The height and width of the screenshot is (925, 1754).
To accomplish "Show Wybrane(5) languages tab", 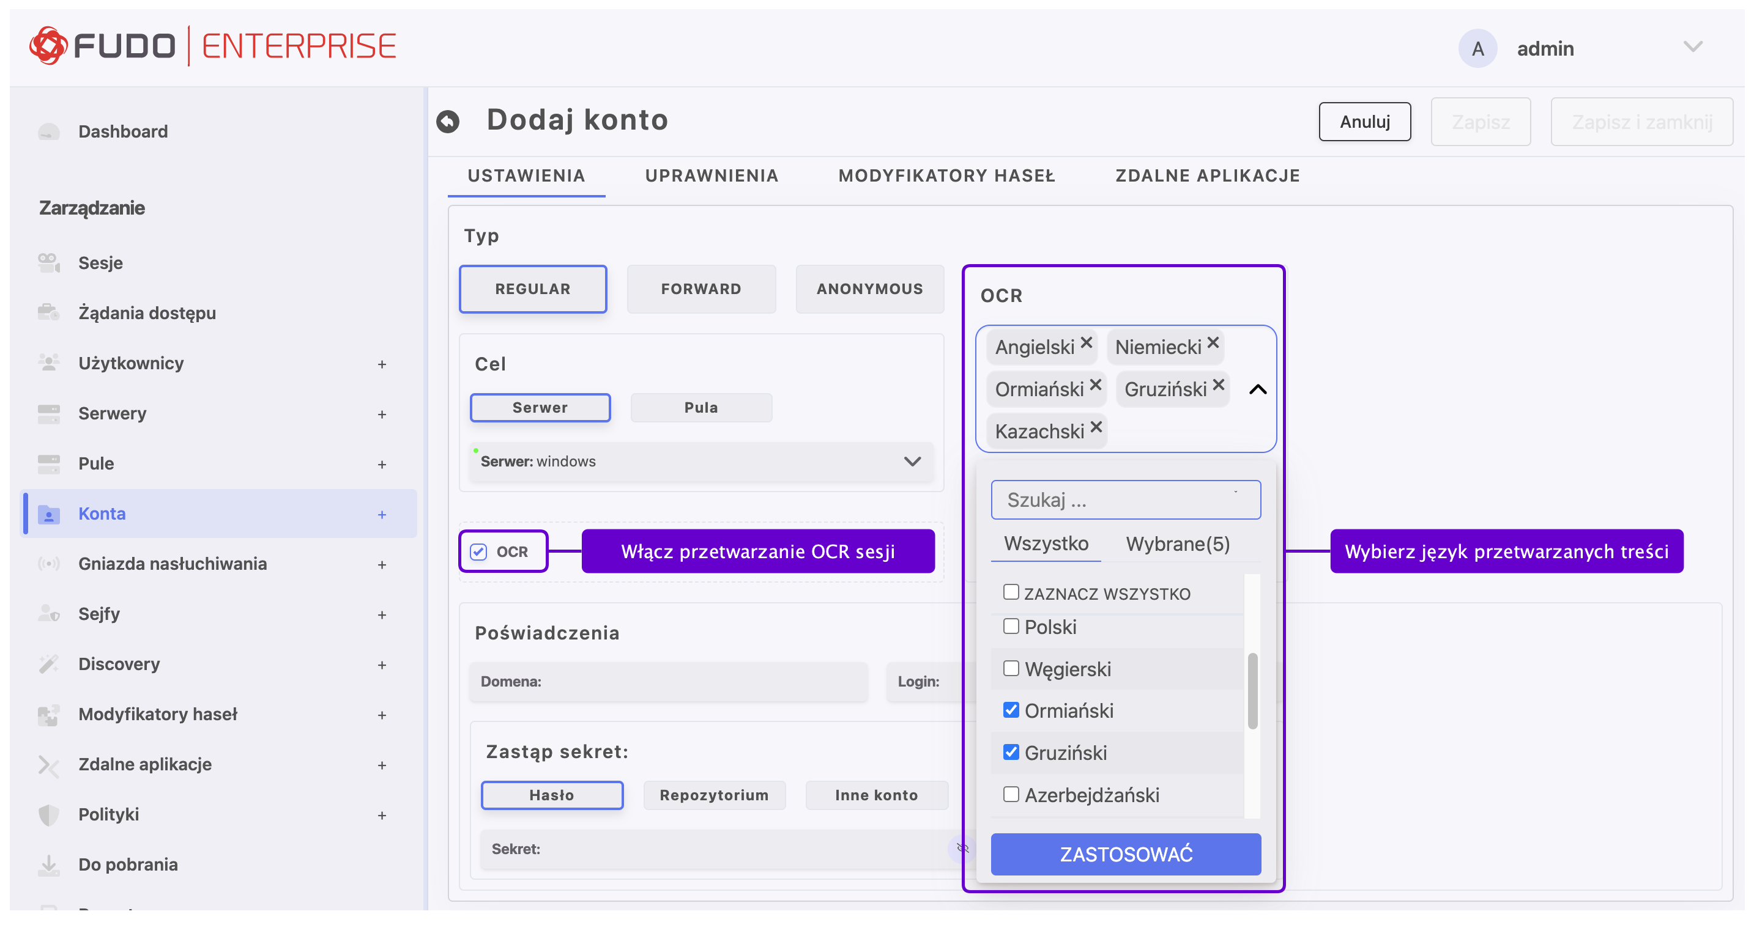I will pos(1178,544).
